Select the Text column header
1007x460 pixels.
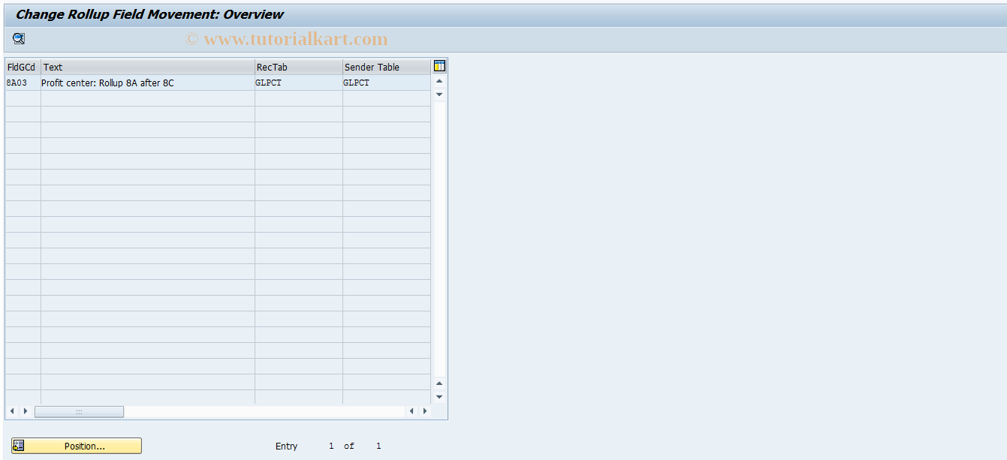(148, 67)
